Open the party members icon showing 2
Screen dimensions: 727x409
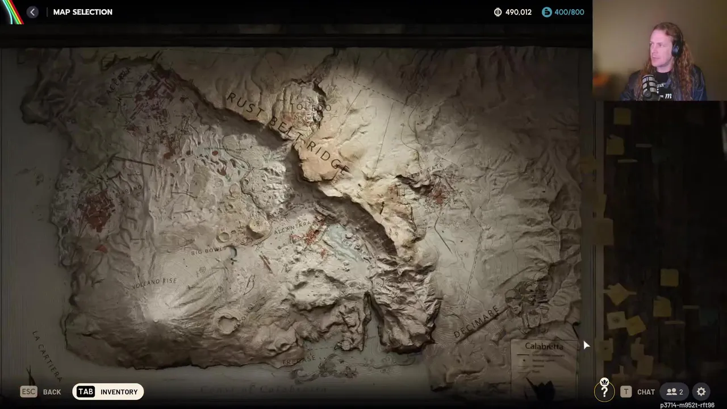(x=675, y=392)
